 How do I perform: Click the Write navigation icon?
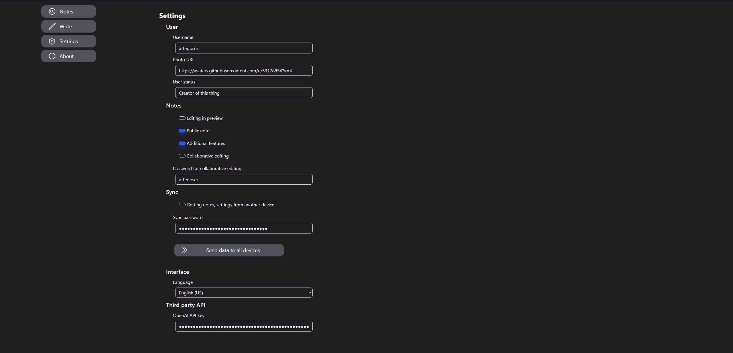(52, 26)
